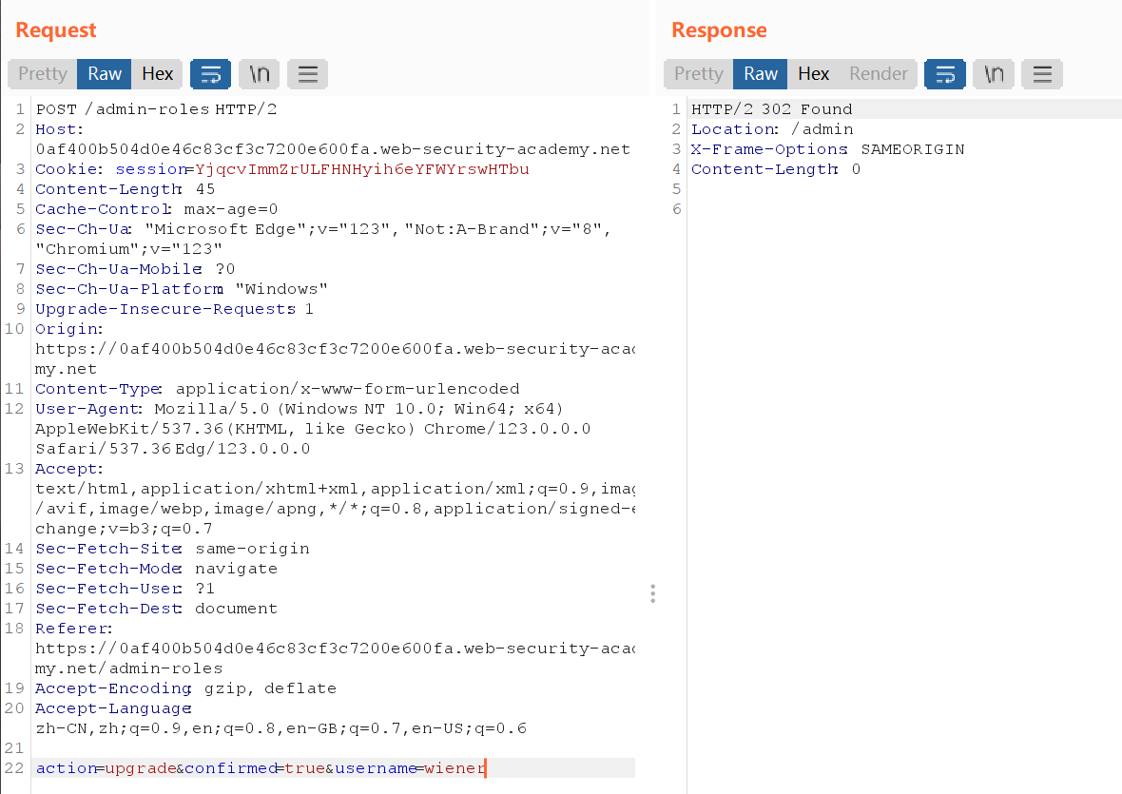Select the Raw tab in Response panel
The width and height of the screenshot is (1122, 794).
pyautogui.click(x=761, y=74)
